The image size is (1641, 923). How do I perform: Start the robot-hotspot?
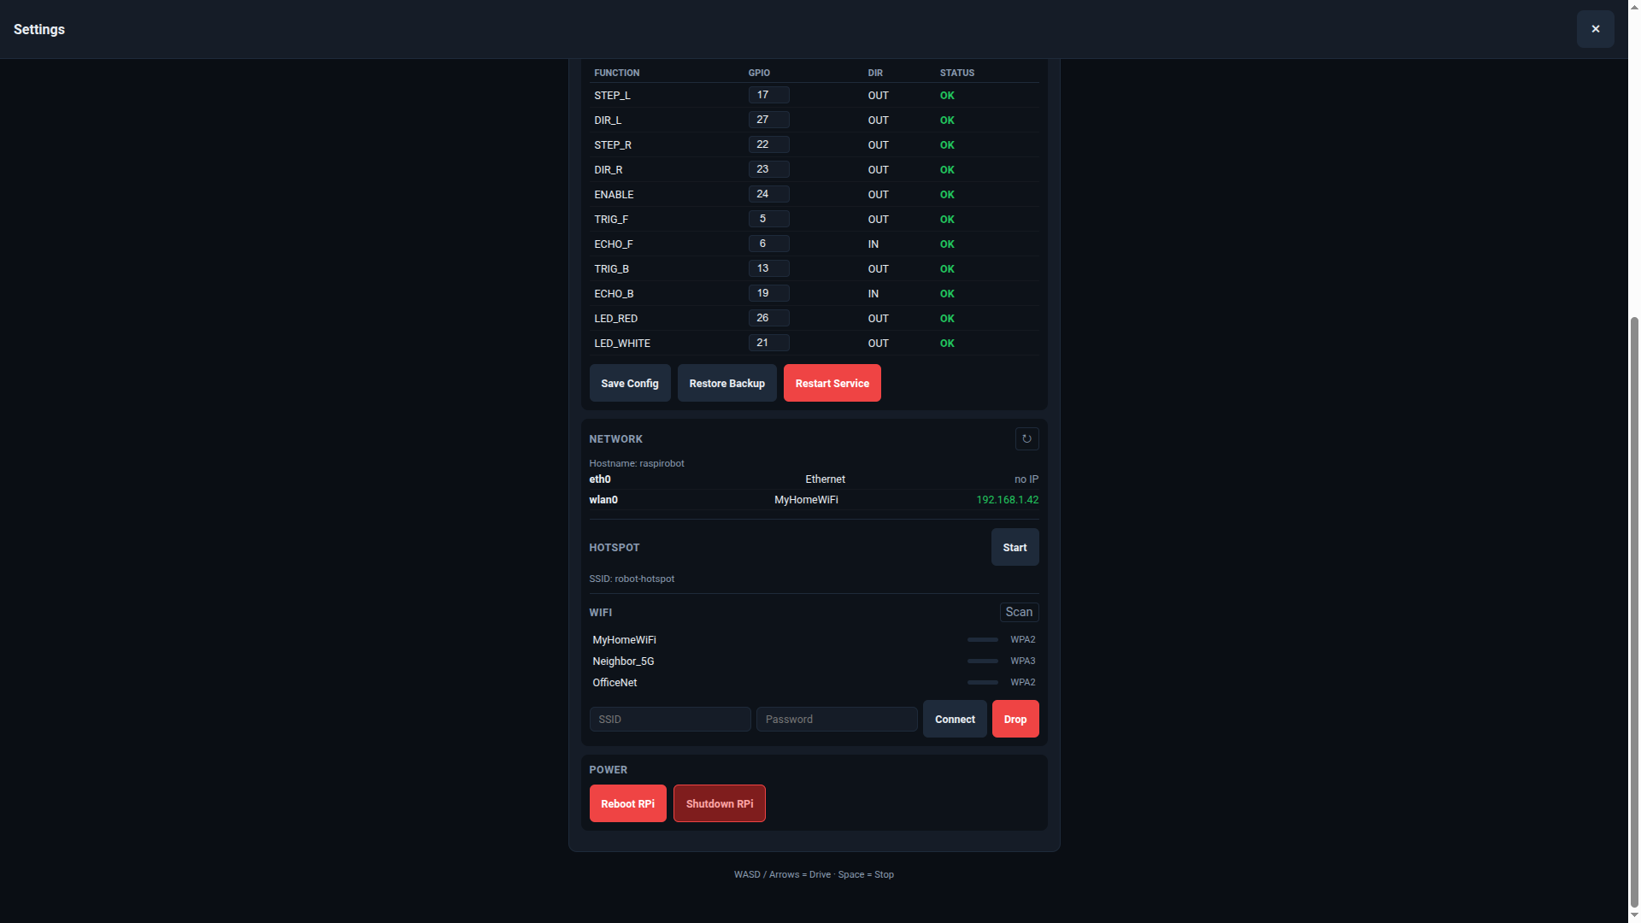1015,547
